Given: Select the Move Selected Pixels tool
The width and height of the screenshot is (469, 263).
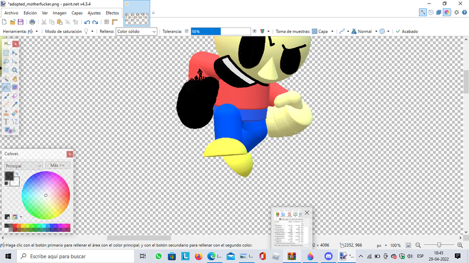Looking at the screenshot, I should (15, 53).
